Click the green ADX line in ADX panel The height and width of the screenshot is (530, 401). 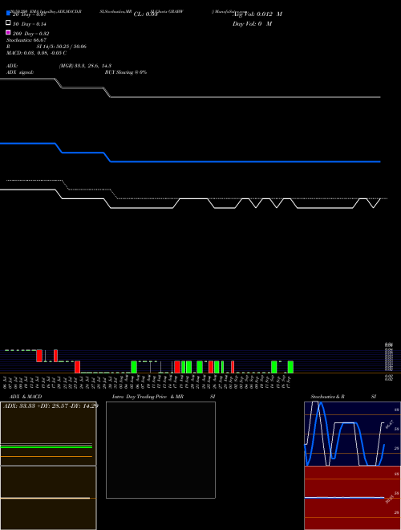47,447
